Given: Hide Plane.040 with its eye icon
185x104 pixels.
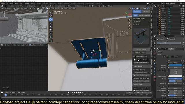Looking at the screenshot, I should 181,8.
